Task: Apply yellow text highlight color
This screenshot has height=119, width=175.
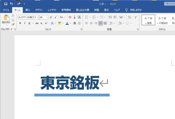Action: tap(60, 23)
